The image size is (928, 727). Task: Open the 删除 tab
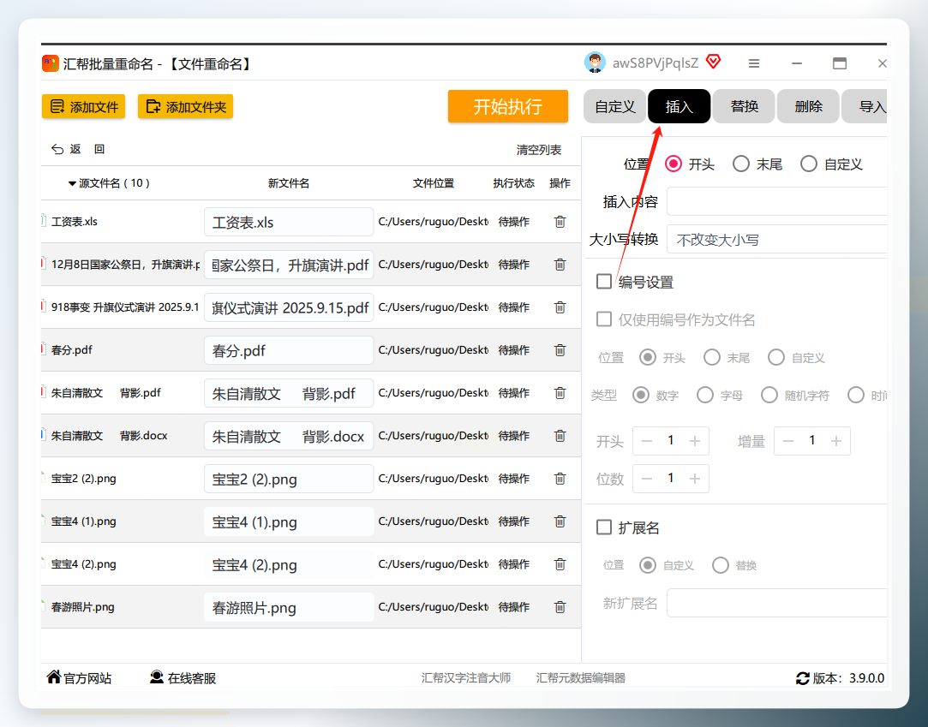tap(808, 106)
